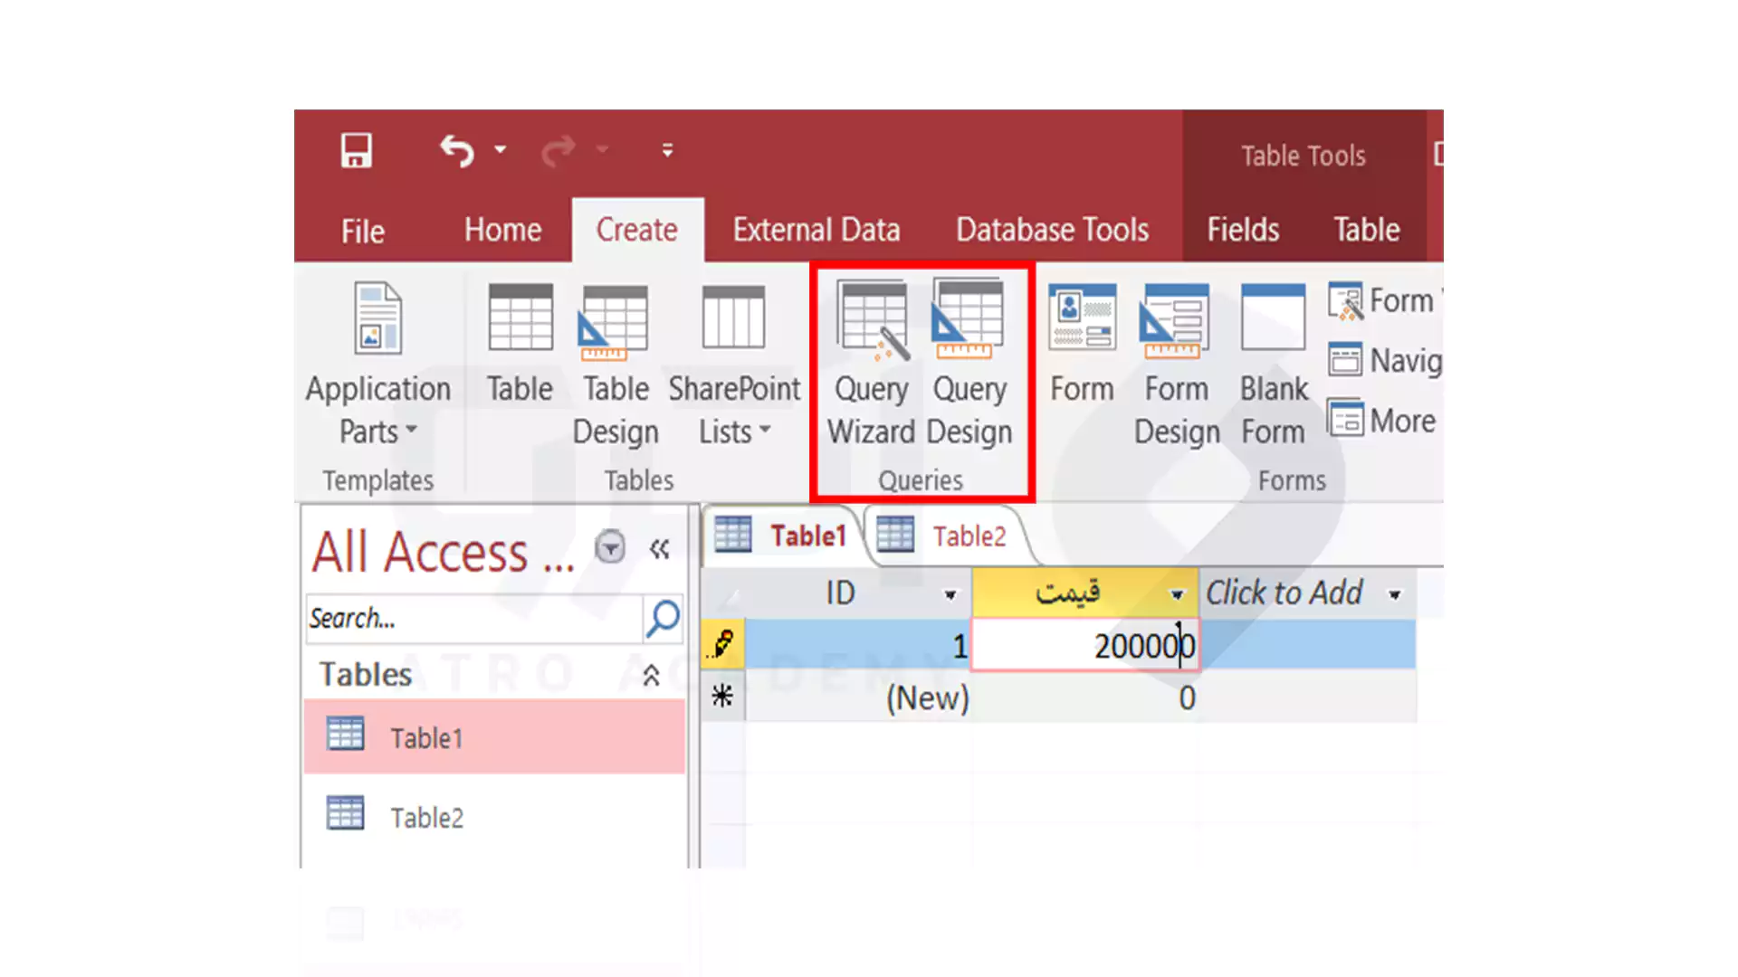Screen dimensions: 1738x977
Task: Create a new Table from ribbon
Action: coord(520,344)
